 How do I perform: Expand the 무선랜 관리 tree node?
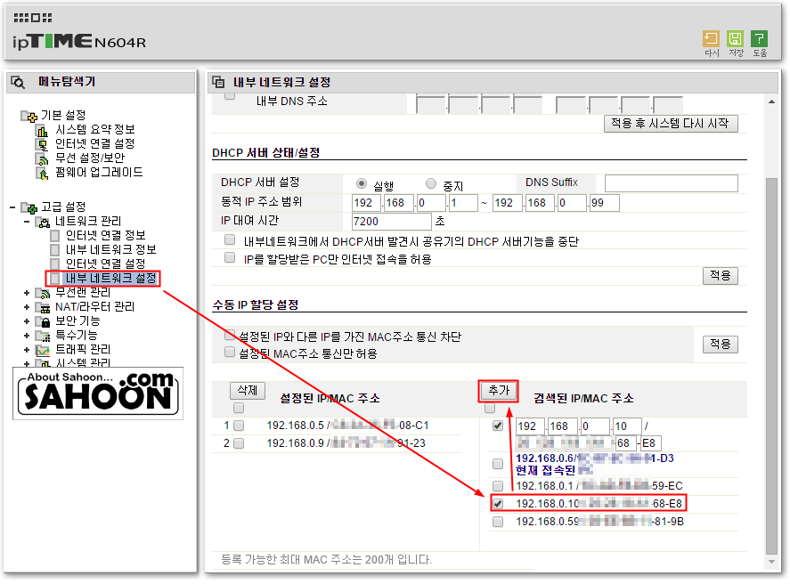tap(26, 293)
